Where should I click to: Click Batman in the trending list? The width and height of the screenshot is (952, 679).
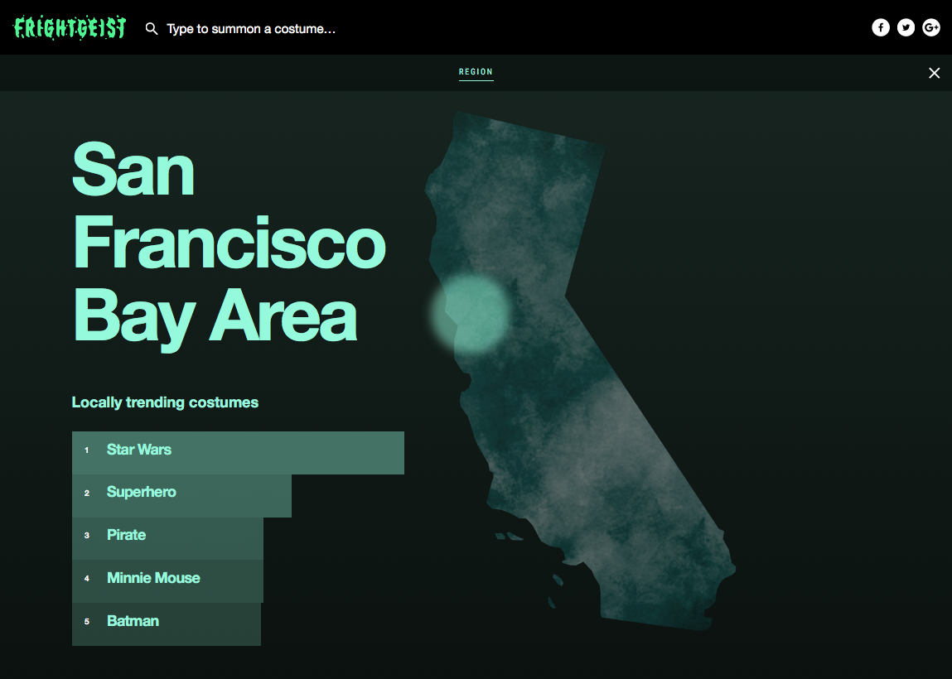(x=133, y=621)
